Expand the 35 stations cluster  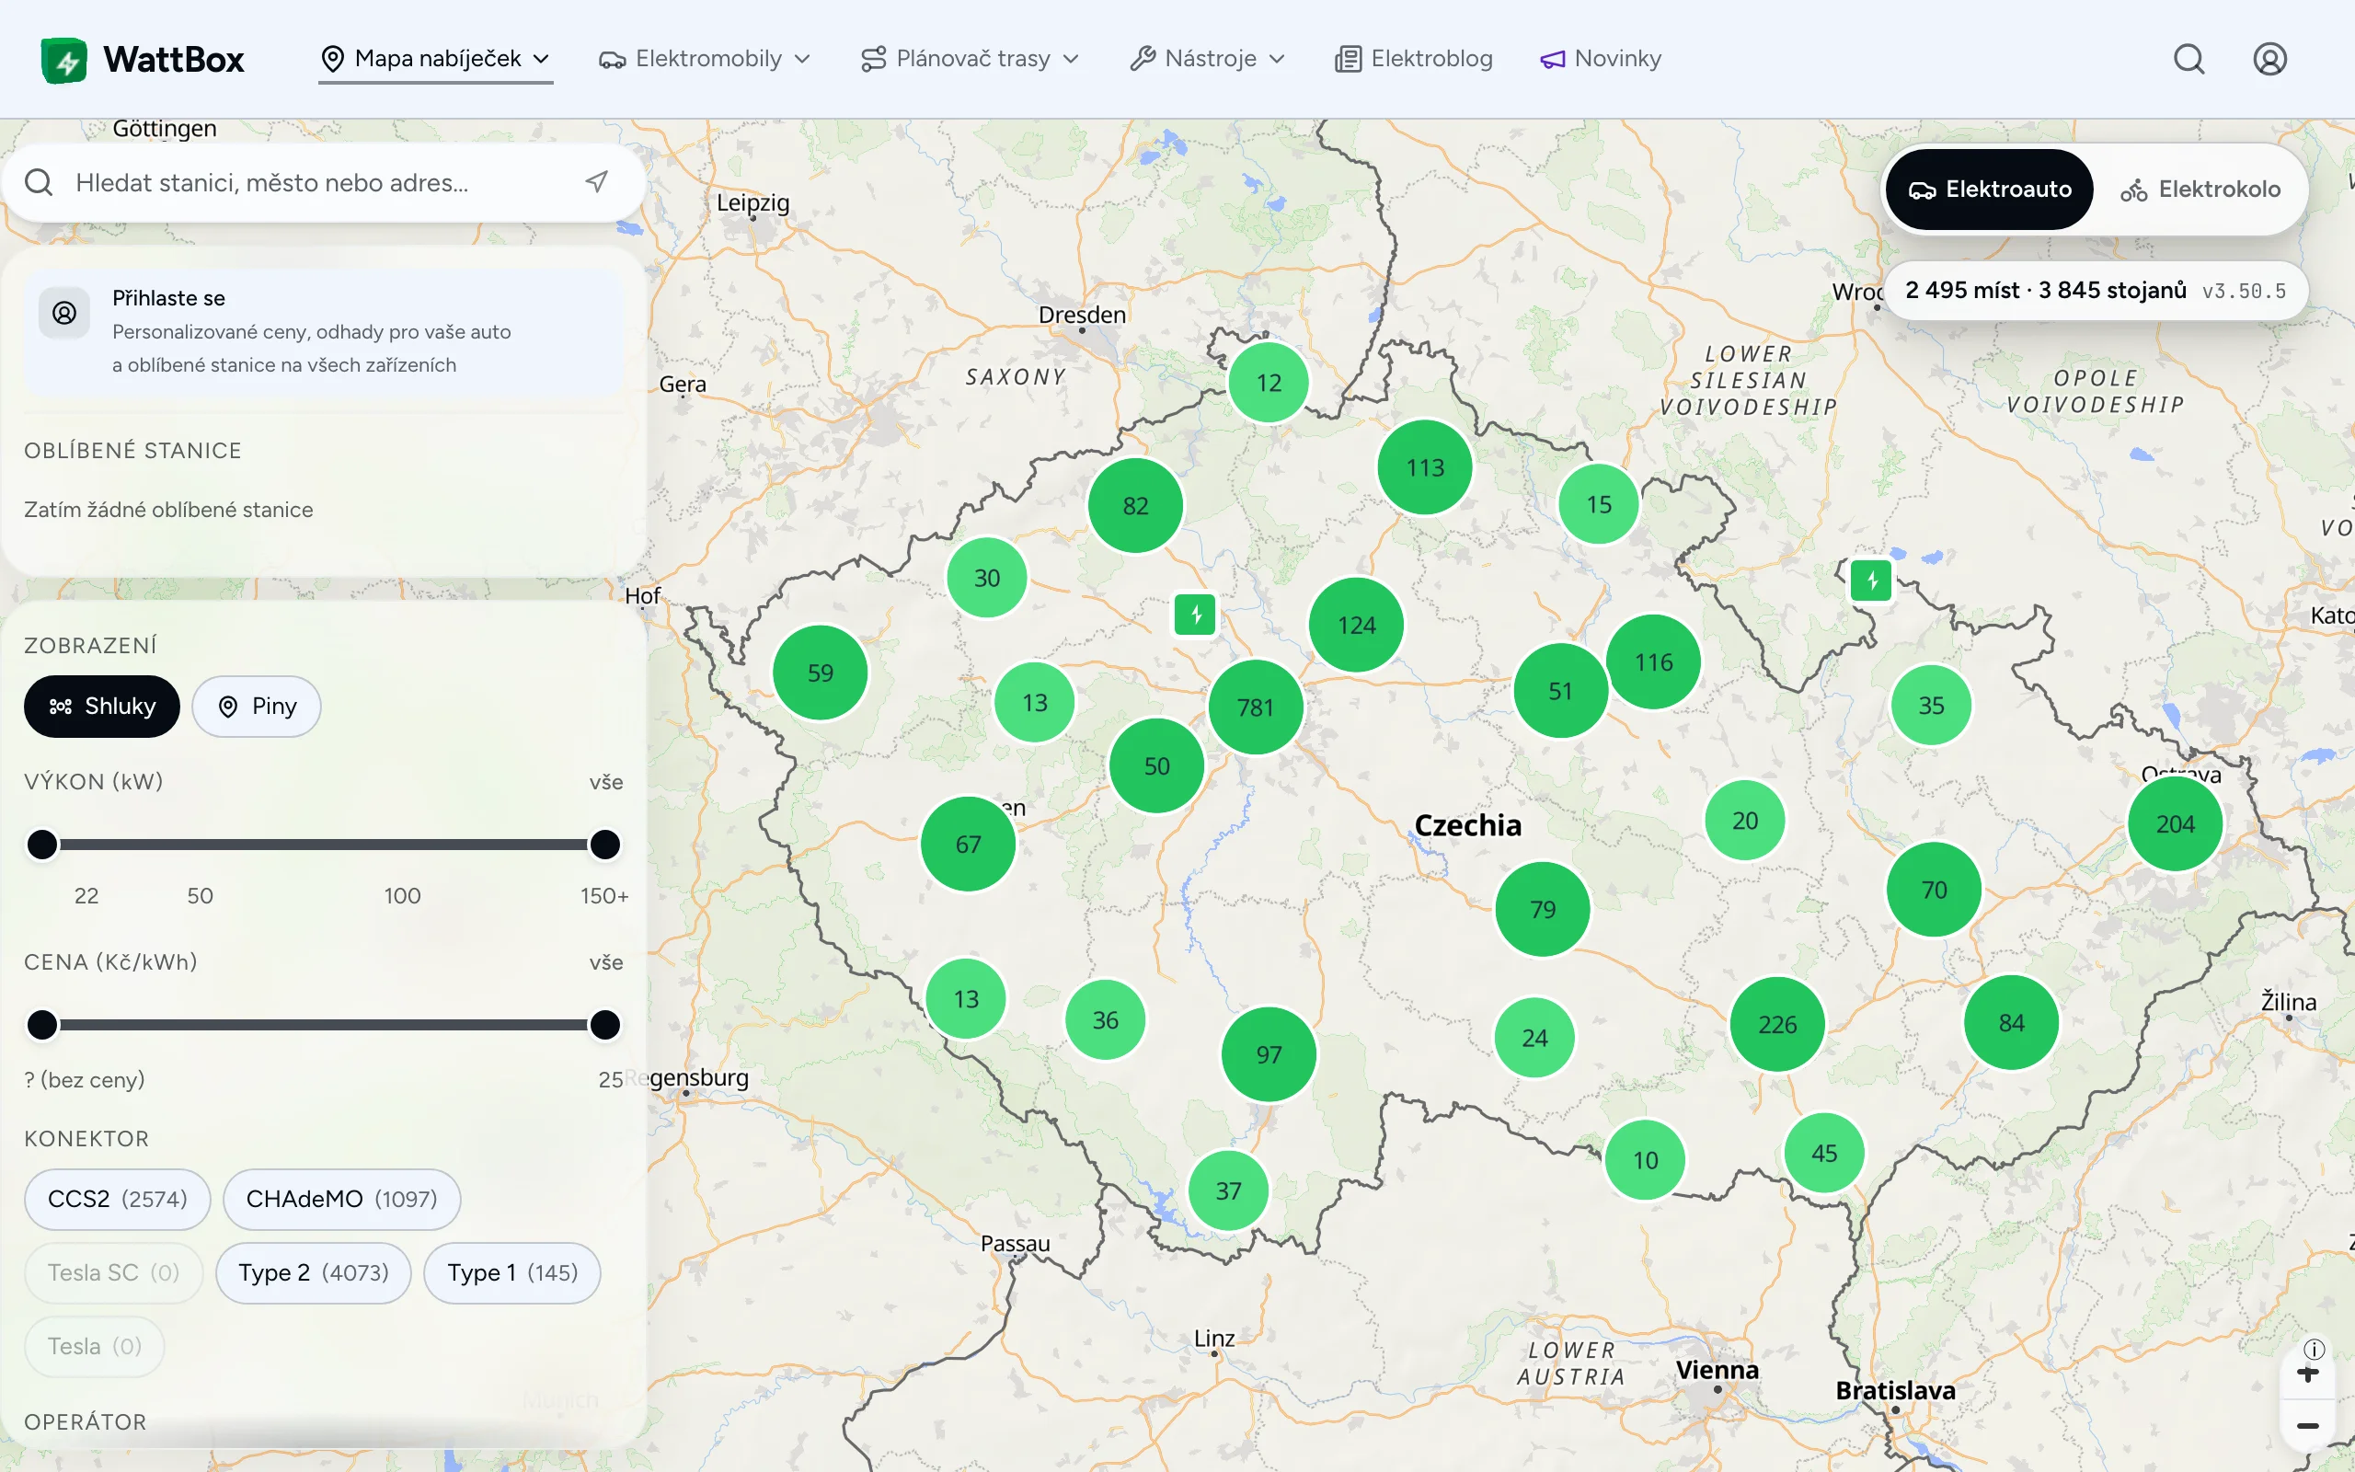pos(1931,705)
